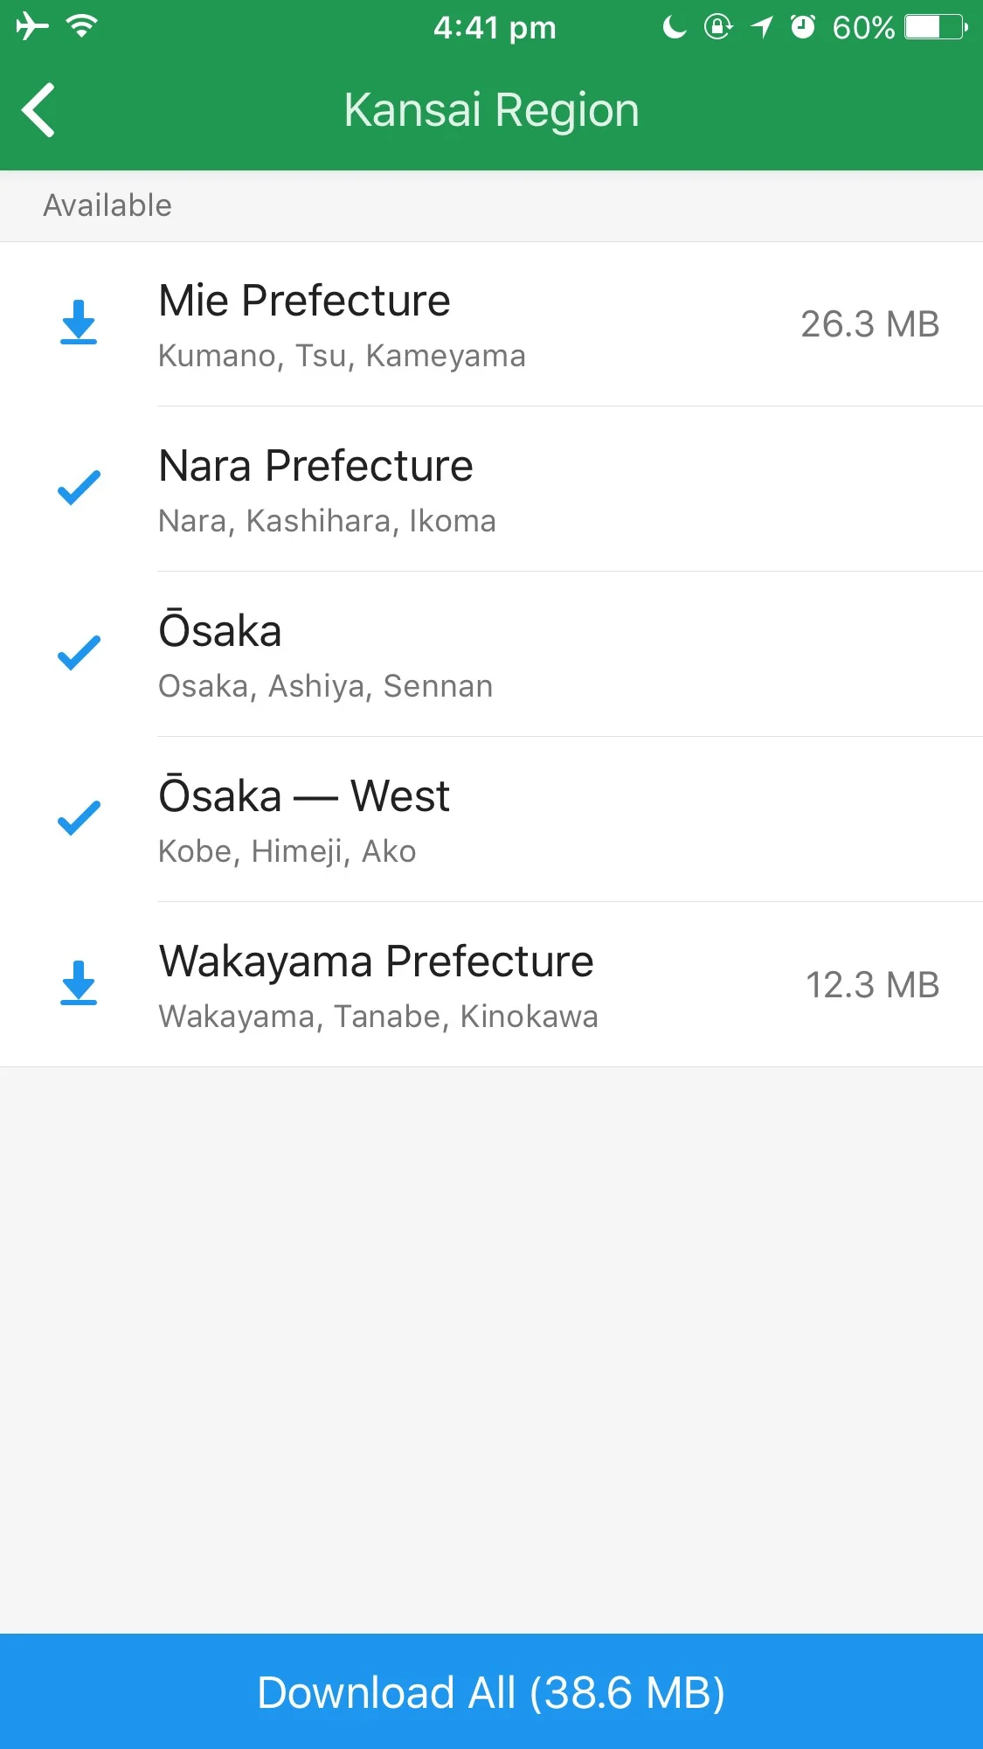Download Mie Prefecture map via arrow icon

pyautogui.click(x=79, y=323)
